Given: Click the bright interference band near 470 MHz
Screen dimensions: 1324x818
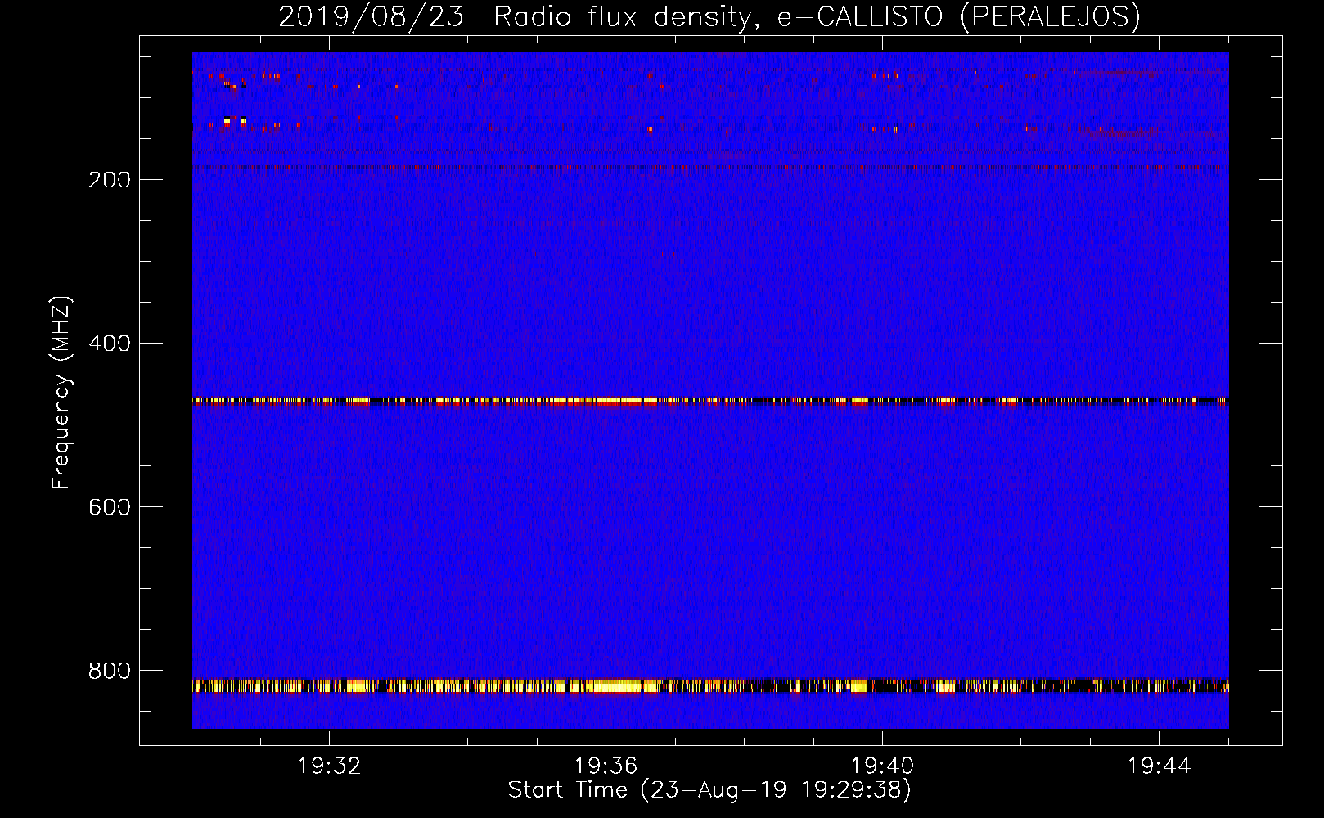Looking at the screenshot, I should tap(710, 401).
